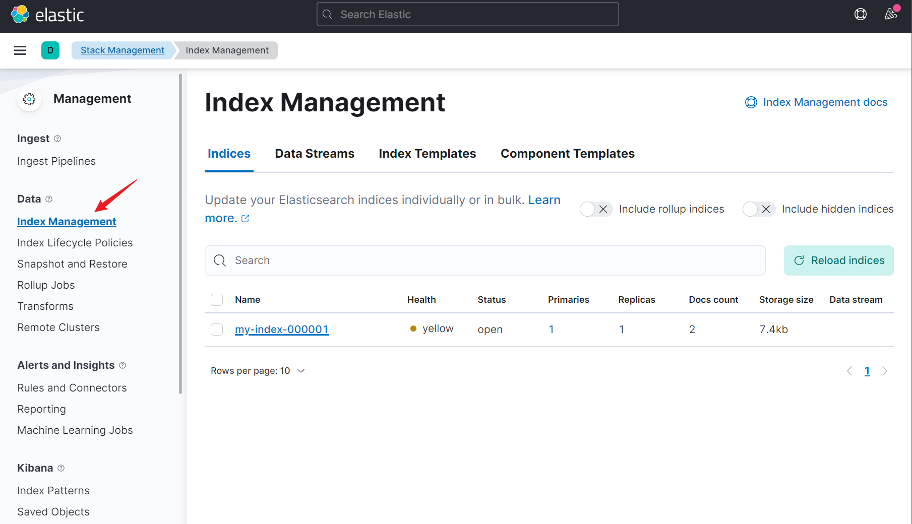Click the Stack Management breadcrumb
Viewport: 912px width, 524px height.
pyautogui.click(x=123, y=50)
